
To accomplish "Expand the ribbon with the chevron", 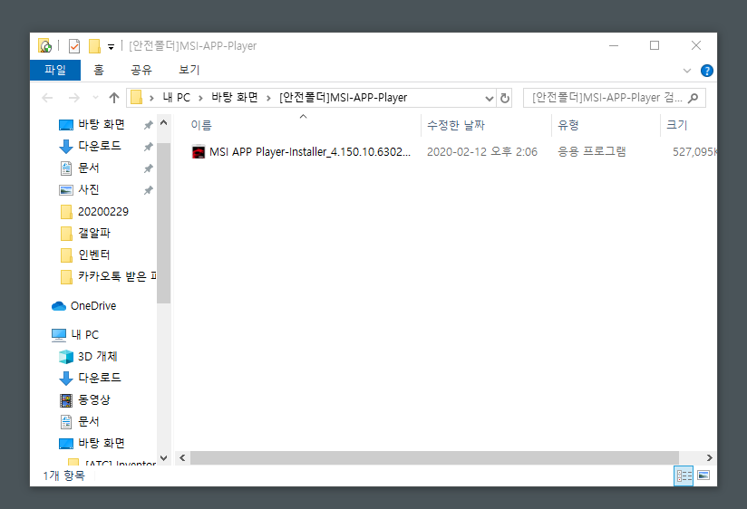I will pyautogui.click(x=687, y=71).
